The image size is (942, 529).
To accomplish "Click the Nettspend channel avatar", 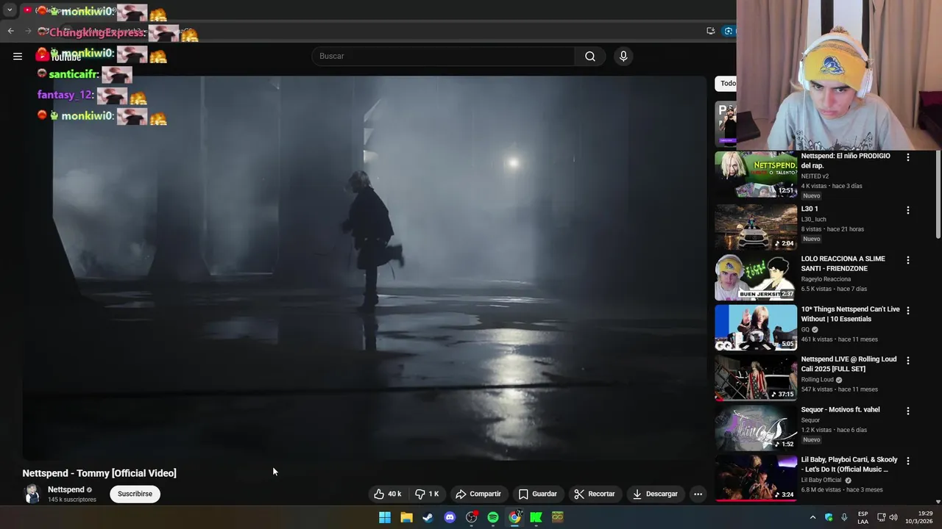I will (32, 494).
